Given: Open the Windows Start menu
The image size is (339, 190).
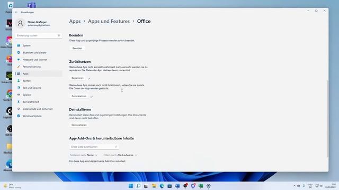Looking at the screenshot, I should tap(131, 186).
